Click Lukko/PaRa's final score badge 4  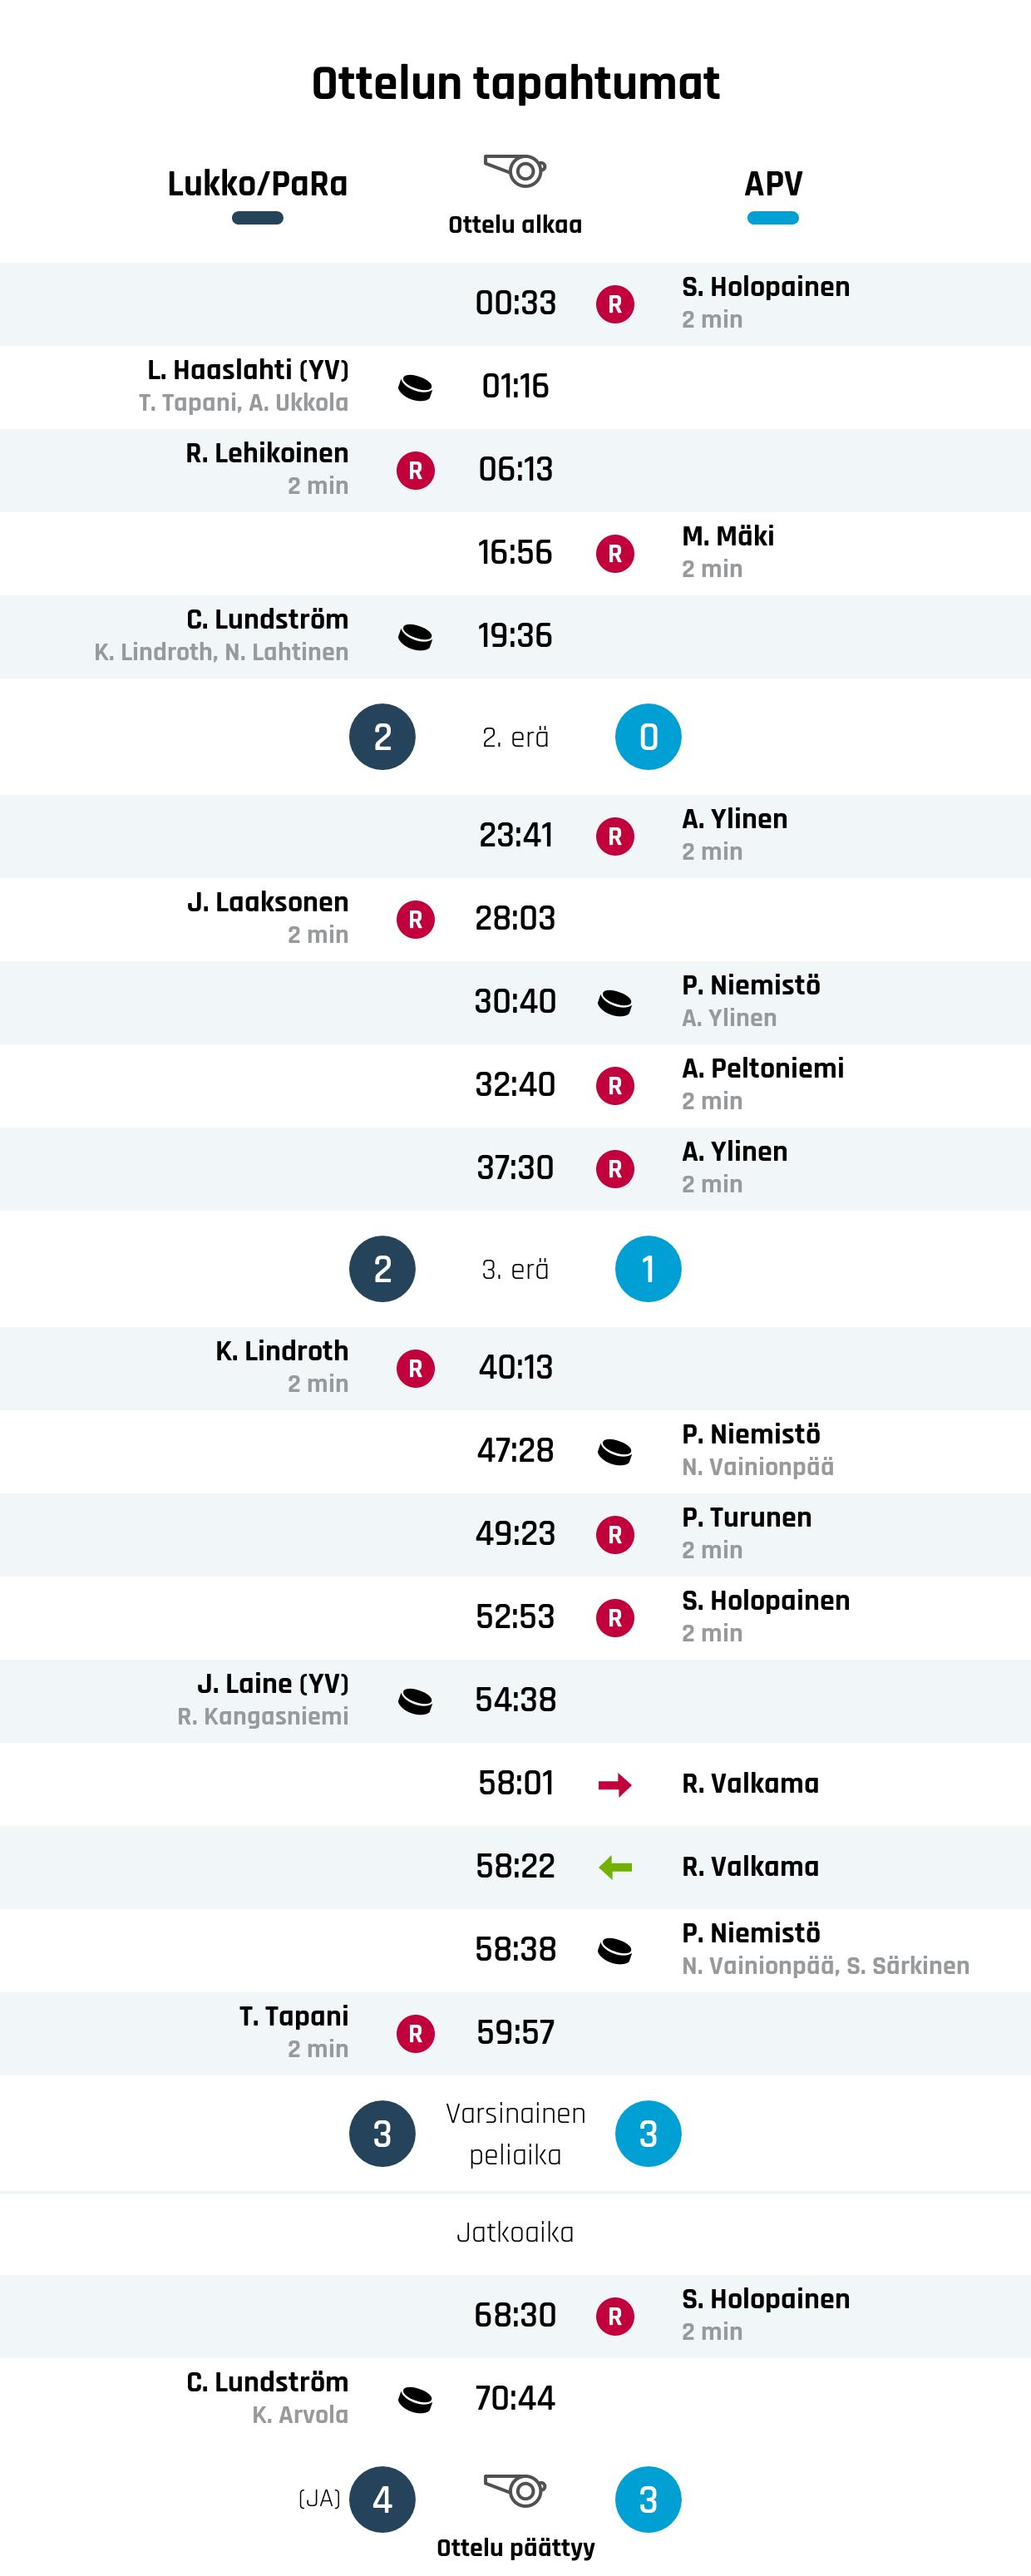[382, 2500]
